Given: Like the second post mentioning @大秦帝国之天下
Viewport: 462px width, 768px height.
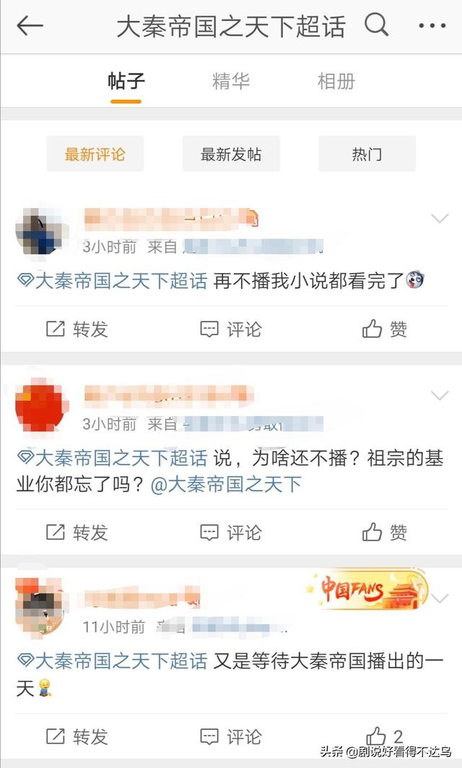Looking at the screenshot, I should pyautogui.click(x=385, y=532).
